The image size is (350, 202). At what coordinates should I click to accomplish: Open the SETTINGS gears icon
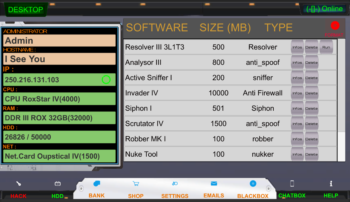pos(175,183)
